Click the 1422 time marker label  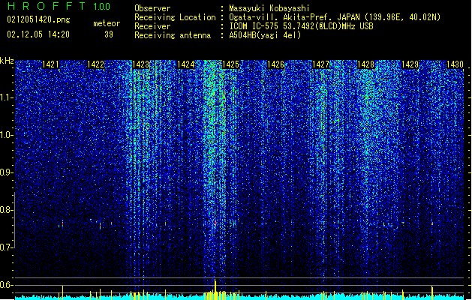[x=95, y=64]
